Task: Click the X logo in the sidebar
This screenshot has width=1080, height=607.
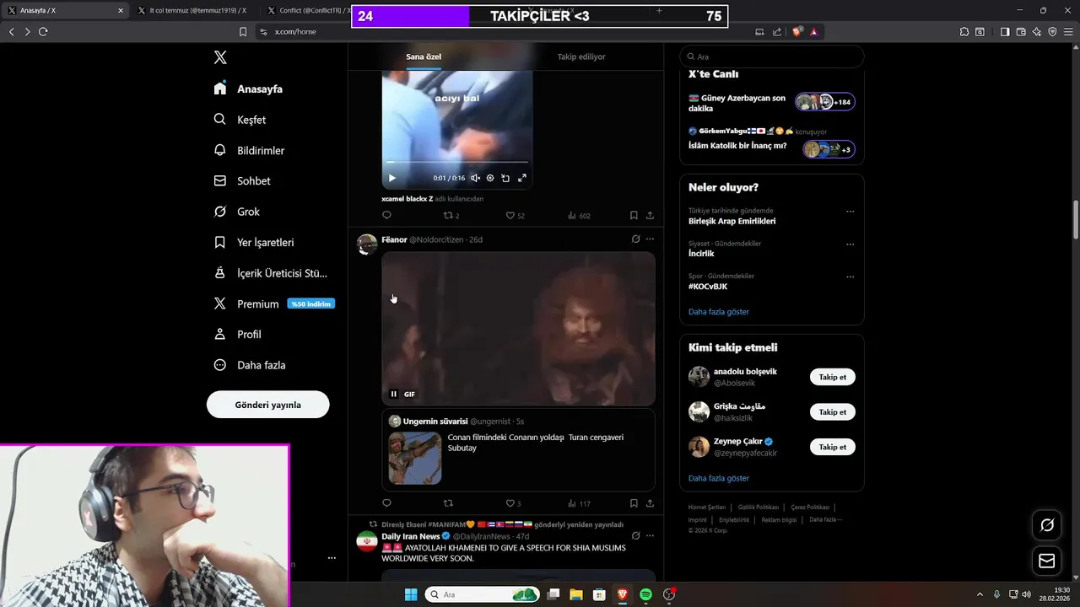Action: click(220, 57)
